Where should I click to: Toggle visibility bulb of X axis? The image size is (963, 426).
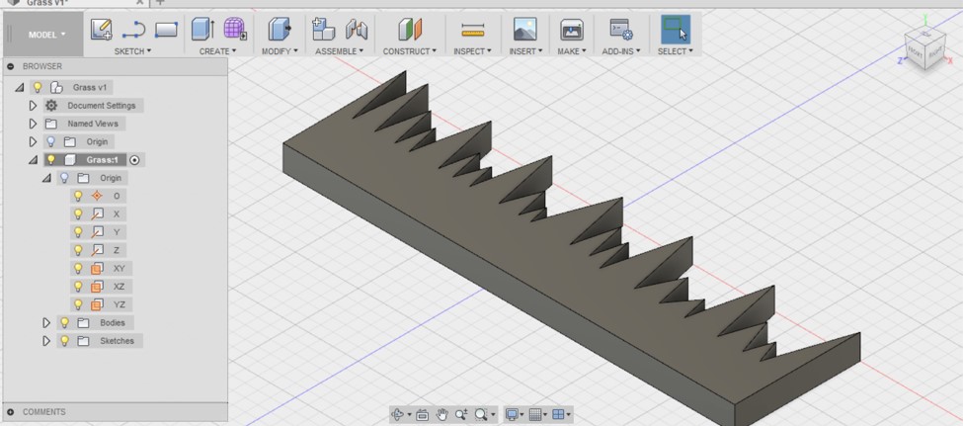coord(78,213)
